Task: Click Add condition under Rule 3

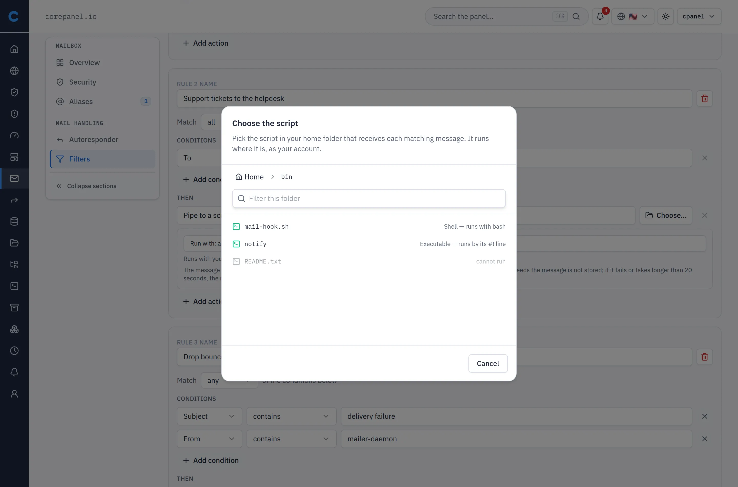Action: [211, 460]
